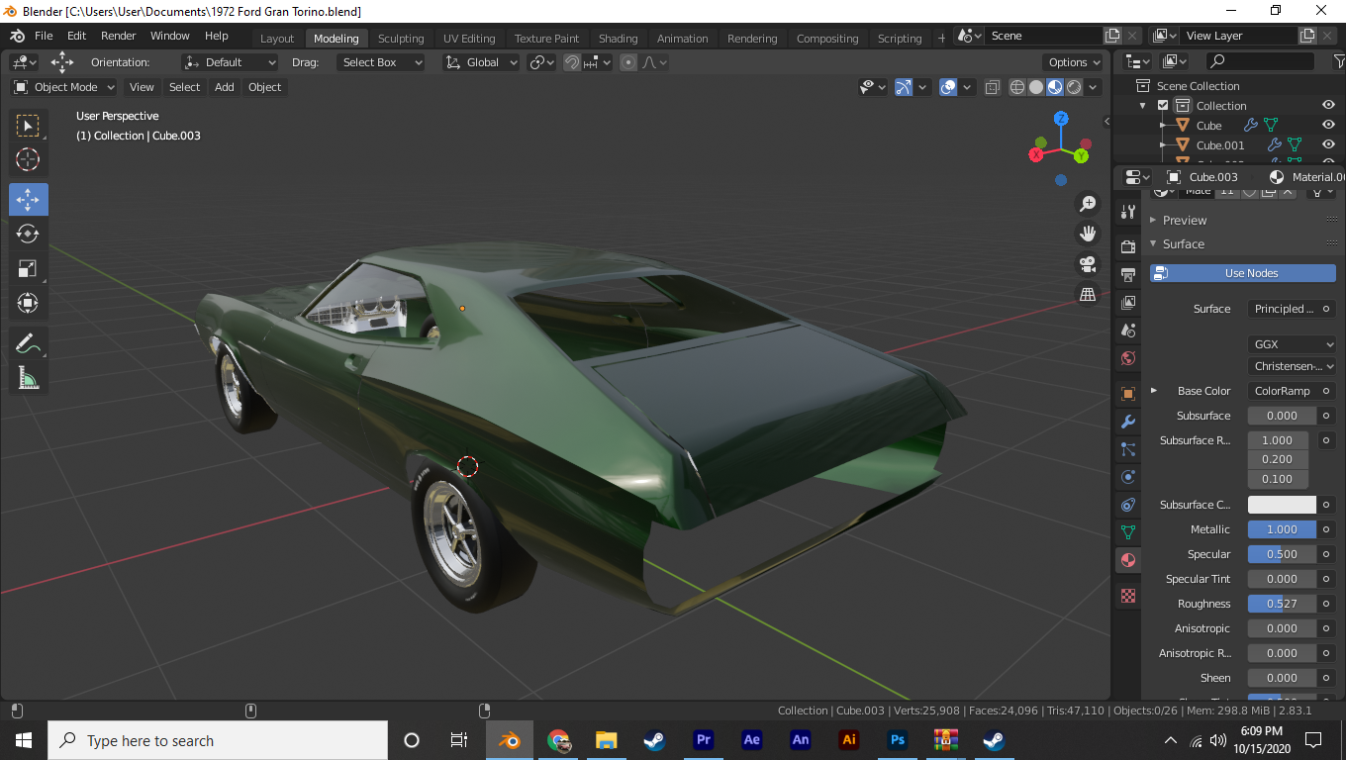Image resolution: width=1346 pixels, height=760 pixels.
Task: Select the Select Box tool in the left toolbar
Action: 28,126
